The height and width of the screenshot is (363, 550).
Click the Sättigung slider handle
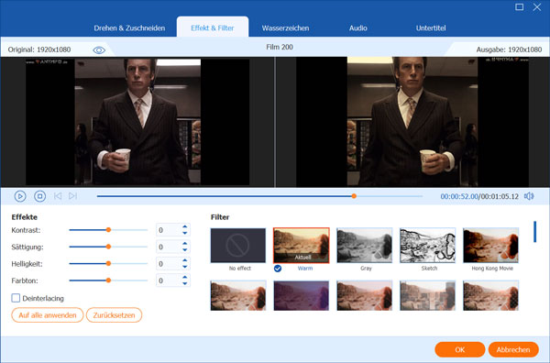pos(108,247)
